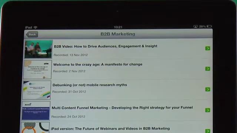Tap the 'B2B Marketing' header title
Viewport: 237px width, 133px height.
click(x=118, y=34)
